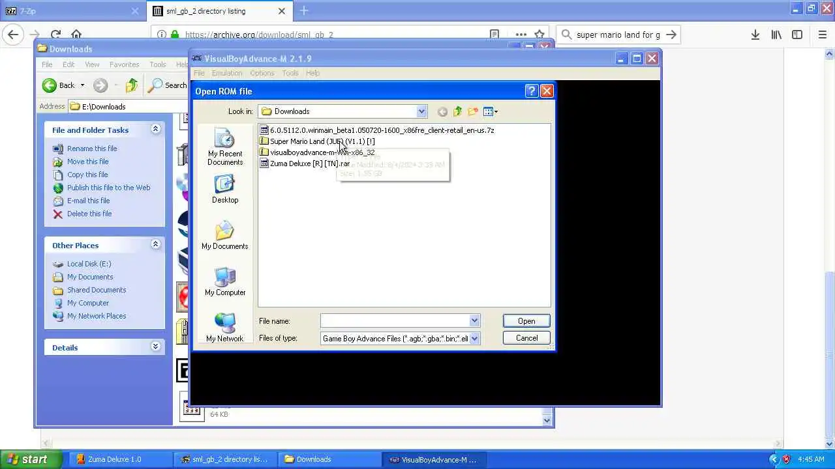Open View Menu icon in dialog
This screenshot has width=835, height=469.
[x=490, y=111]
